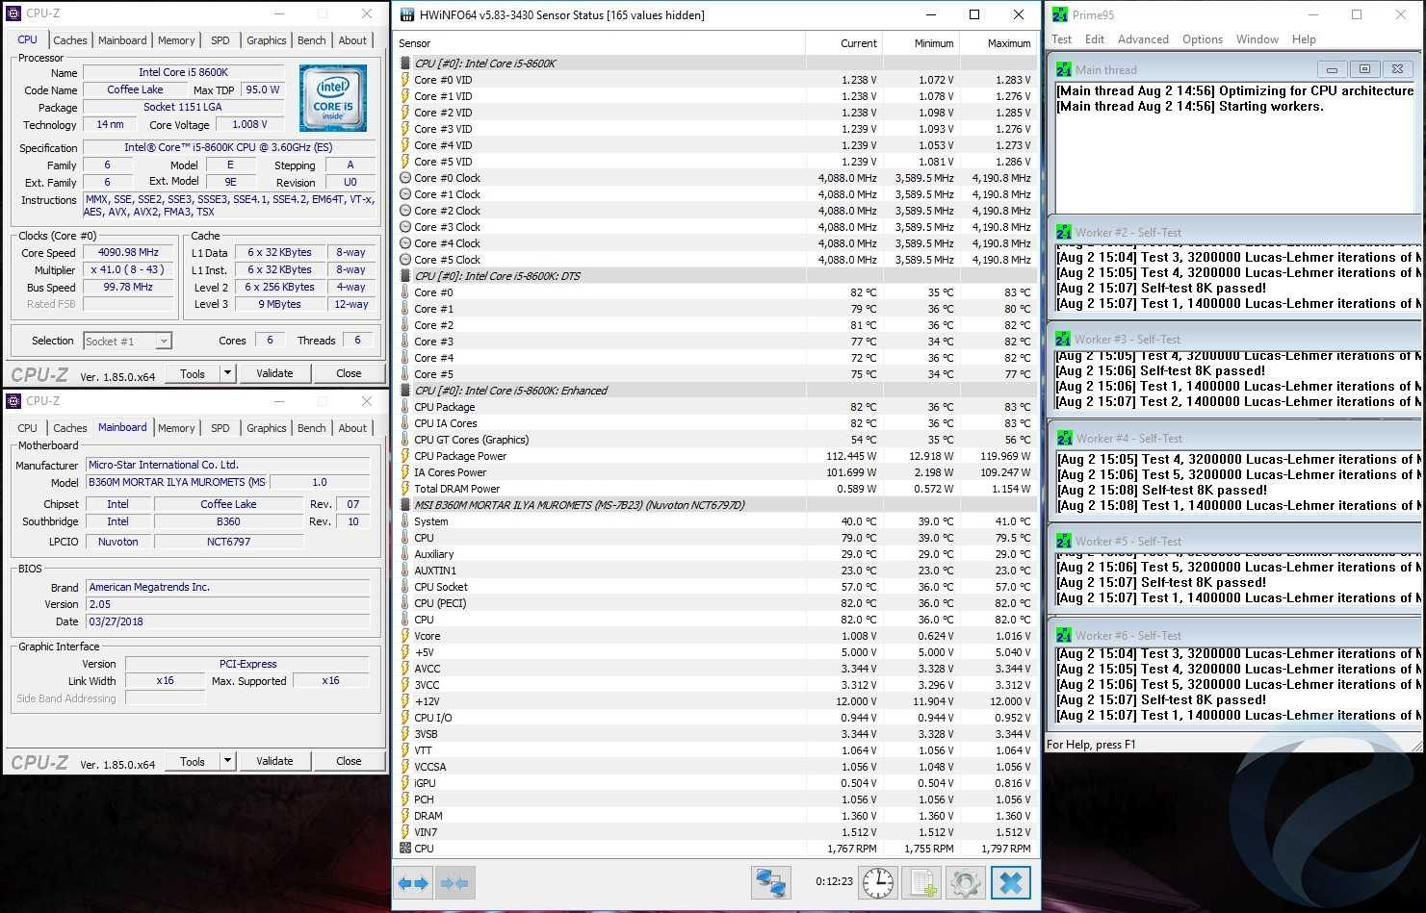Image resolution: width=1426 pixels, height=913 pixels.
Task: Switch to Caches tab in the top CPU-Z window
Action: coord(70,40)
